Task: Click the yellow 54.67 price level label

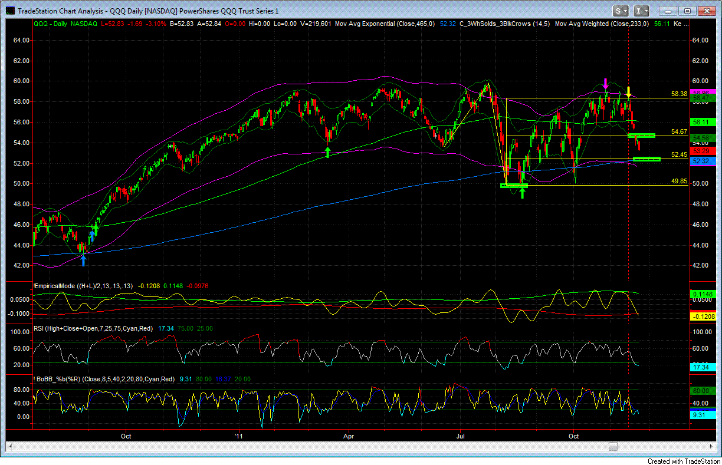Action: point(680,131)
